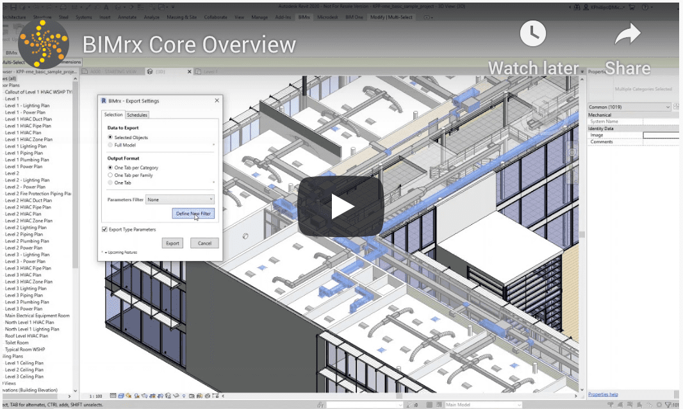Viewport: 683px width, 409px height.
Task: Open the Massing & Site ribbon tab
Action: 181,17
